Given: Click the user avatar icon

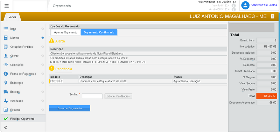Looking at the screenshot, I should tap(245, 5).
